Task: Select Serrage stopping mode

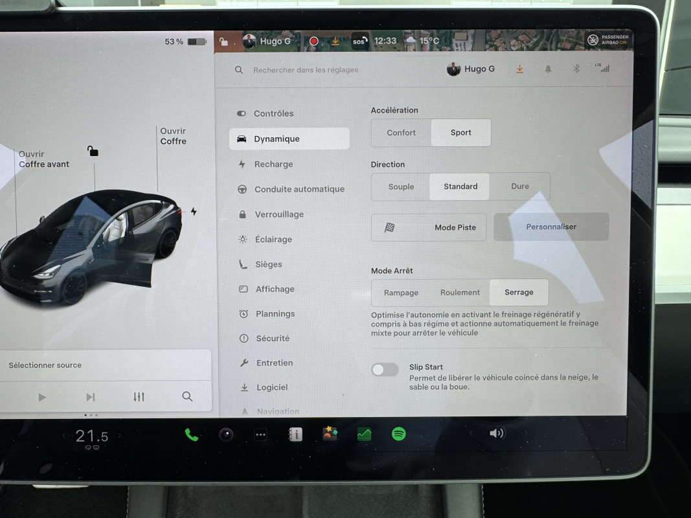Action: (519, 292)
